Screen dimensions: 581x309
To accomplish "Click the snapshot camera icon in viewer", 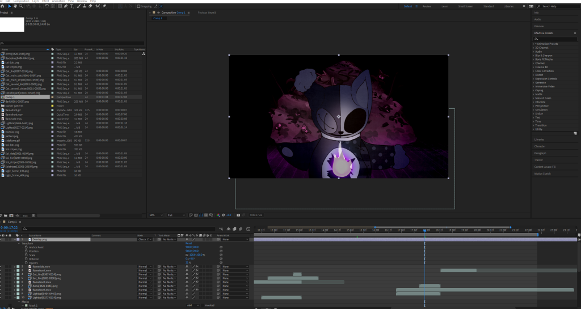I will 238,215.
